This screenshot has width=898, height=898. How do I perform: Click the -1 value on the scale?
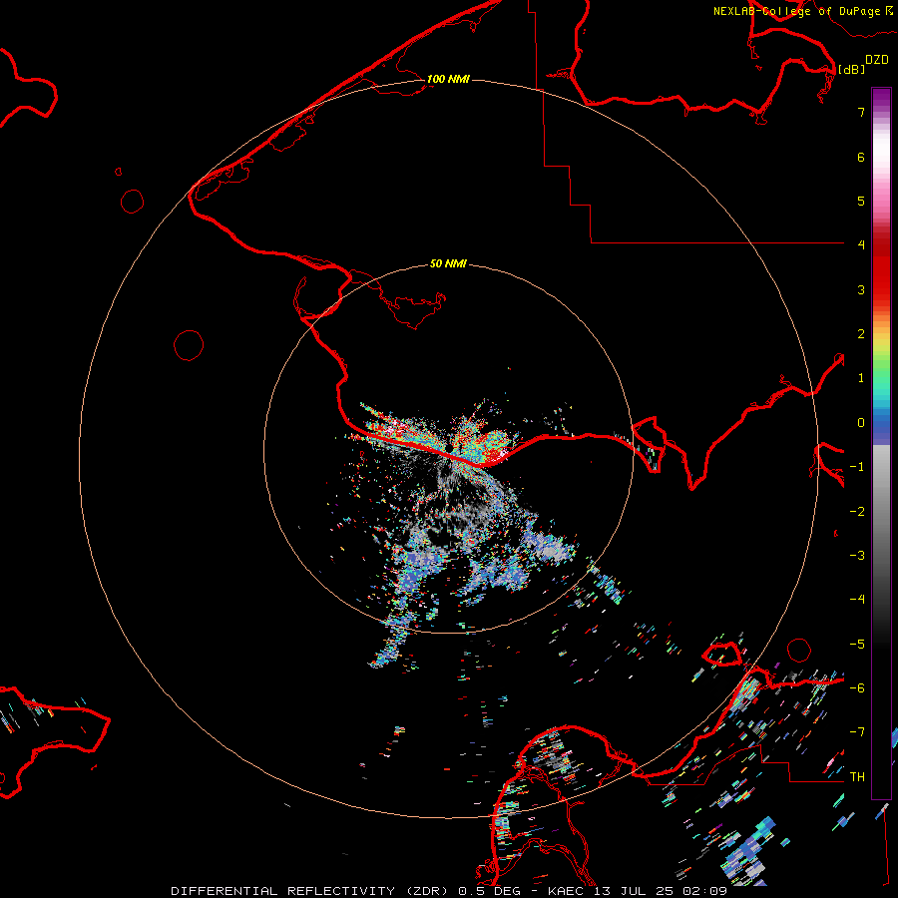857,467
